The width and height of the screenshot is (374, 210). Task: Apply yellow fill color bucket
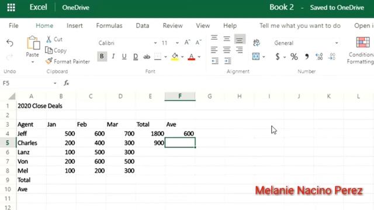(x=175, y=57)
